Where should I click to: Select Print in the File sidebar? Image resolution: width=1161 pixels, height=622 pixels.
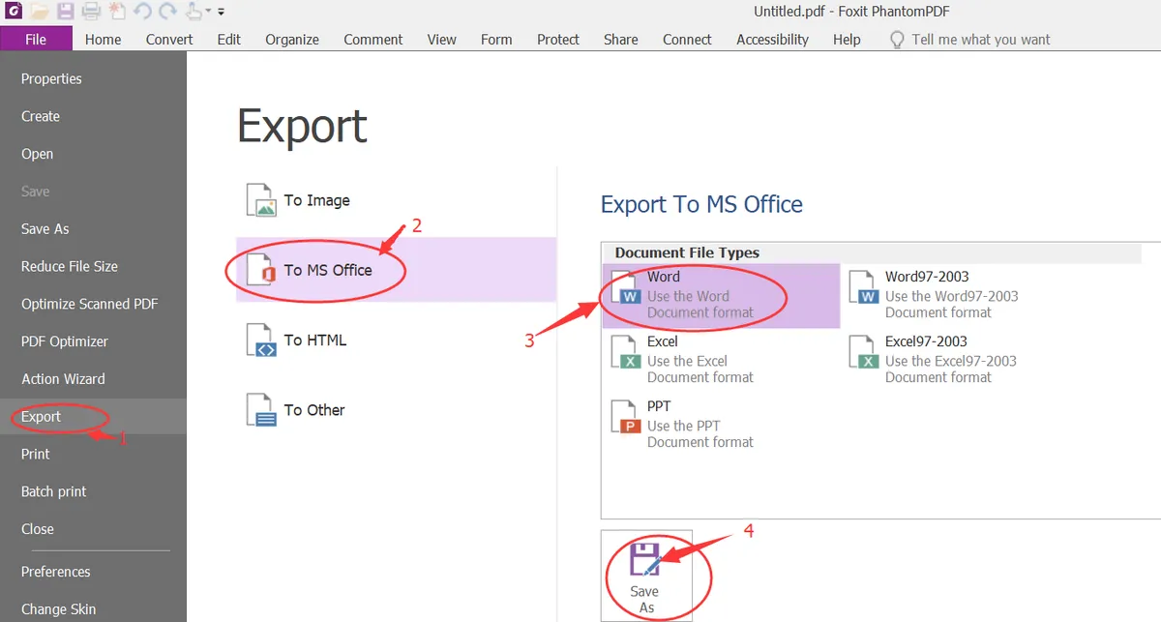click(93, 454)
